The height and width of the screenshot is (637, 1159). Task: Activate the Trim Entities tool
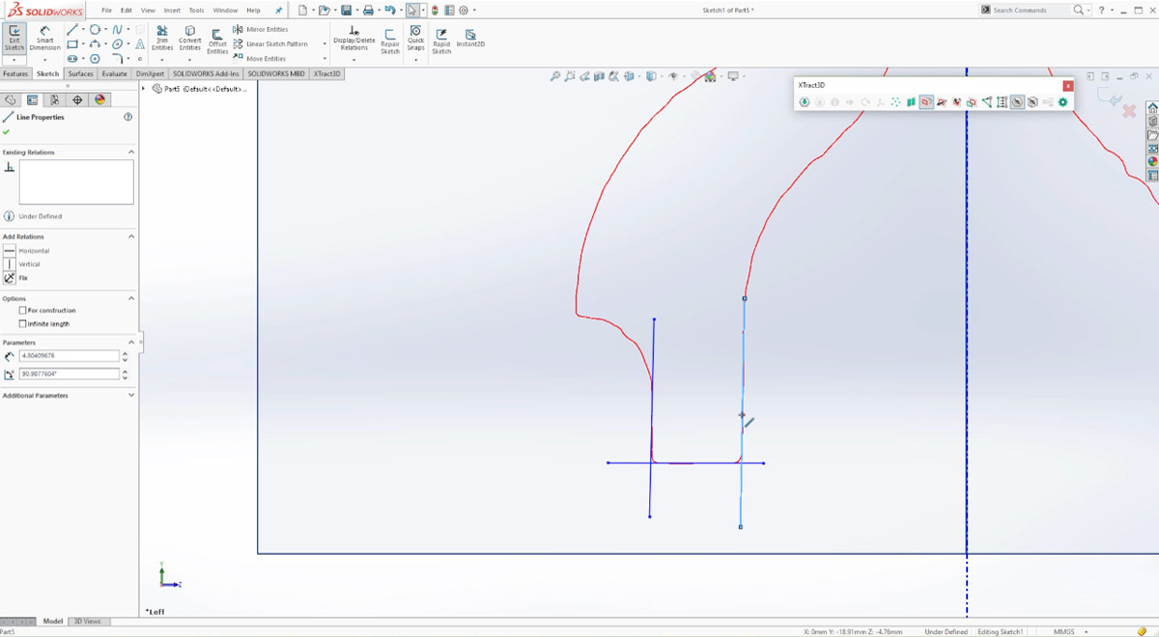click(162, 38)
